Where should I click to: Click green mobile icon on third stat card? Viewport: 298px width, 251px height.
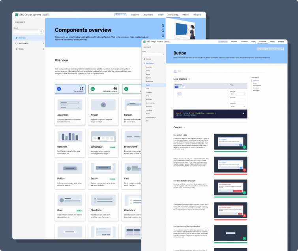(x=126, y=89)
